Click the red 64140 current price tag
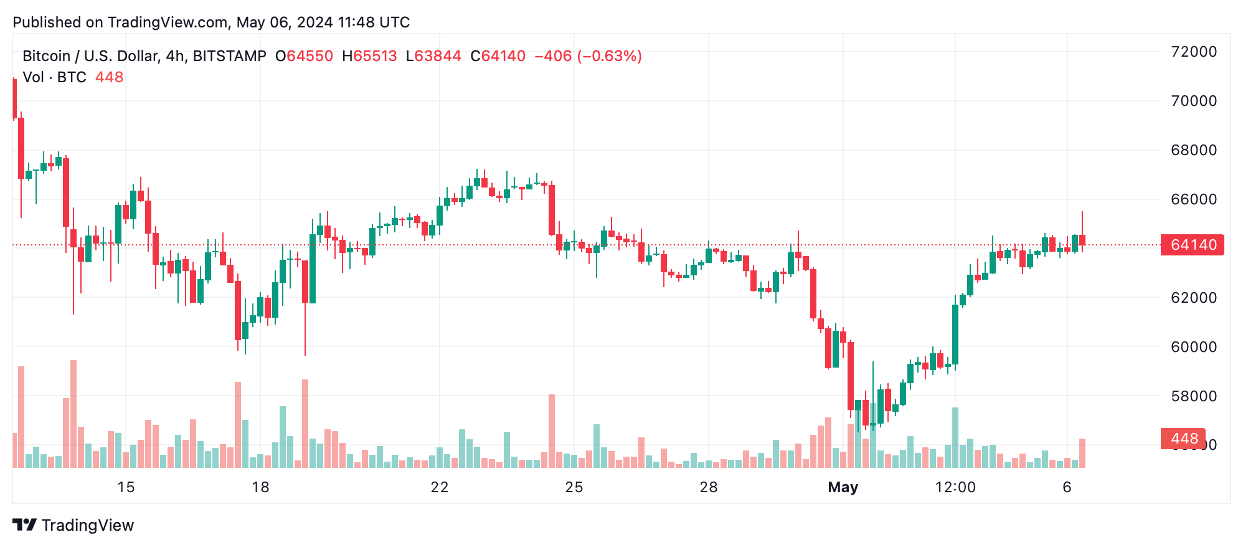 point(1192,245)
